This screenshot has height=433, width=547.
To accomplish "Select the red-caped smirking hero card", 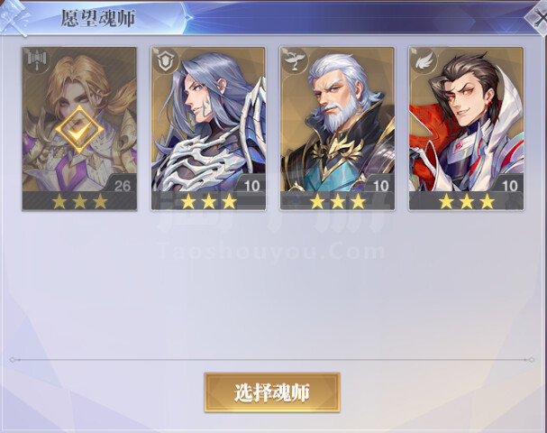I will pyautogui.click(x=466, y=128).
